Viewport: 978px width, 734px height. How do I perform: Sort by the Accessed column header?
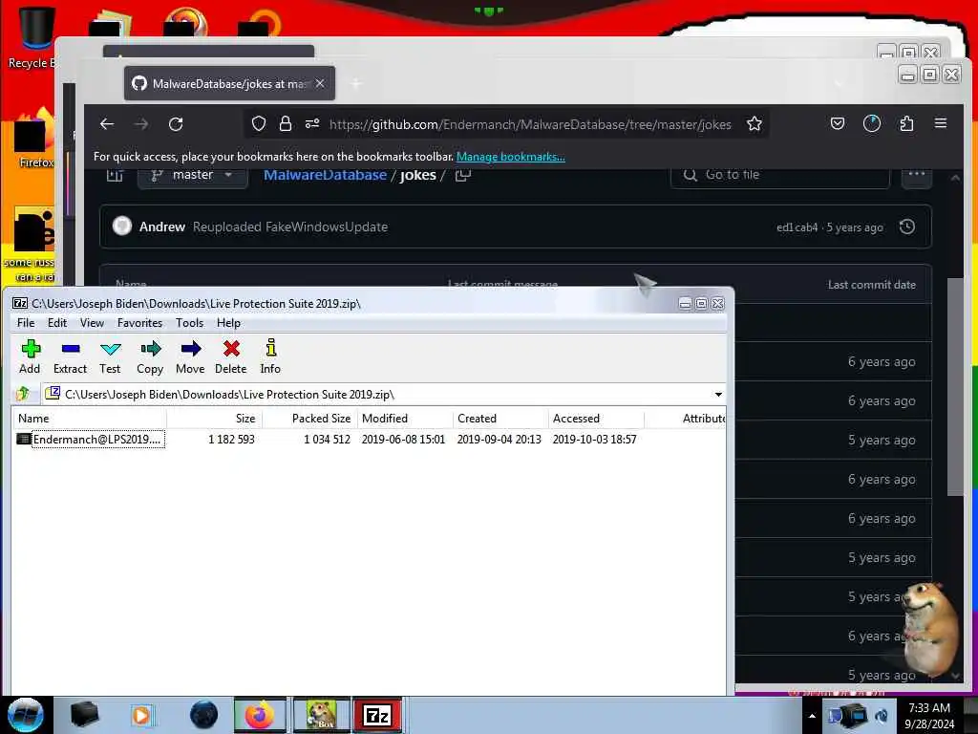pyautogui.click(x=596, y=419)
